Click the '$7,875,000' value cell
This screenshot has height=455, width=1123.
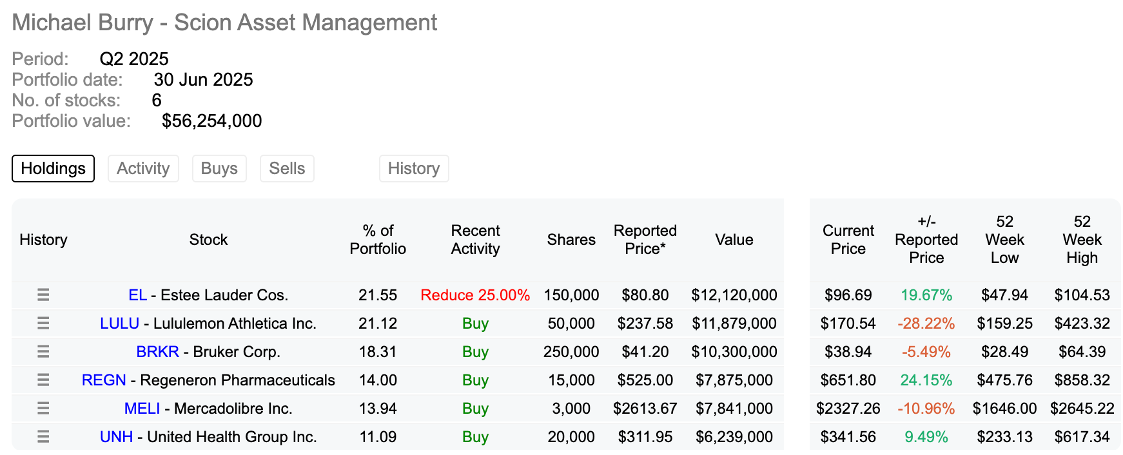click(x=734, y=380)
